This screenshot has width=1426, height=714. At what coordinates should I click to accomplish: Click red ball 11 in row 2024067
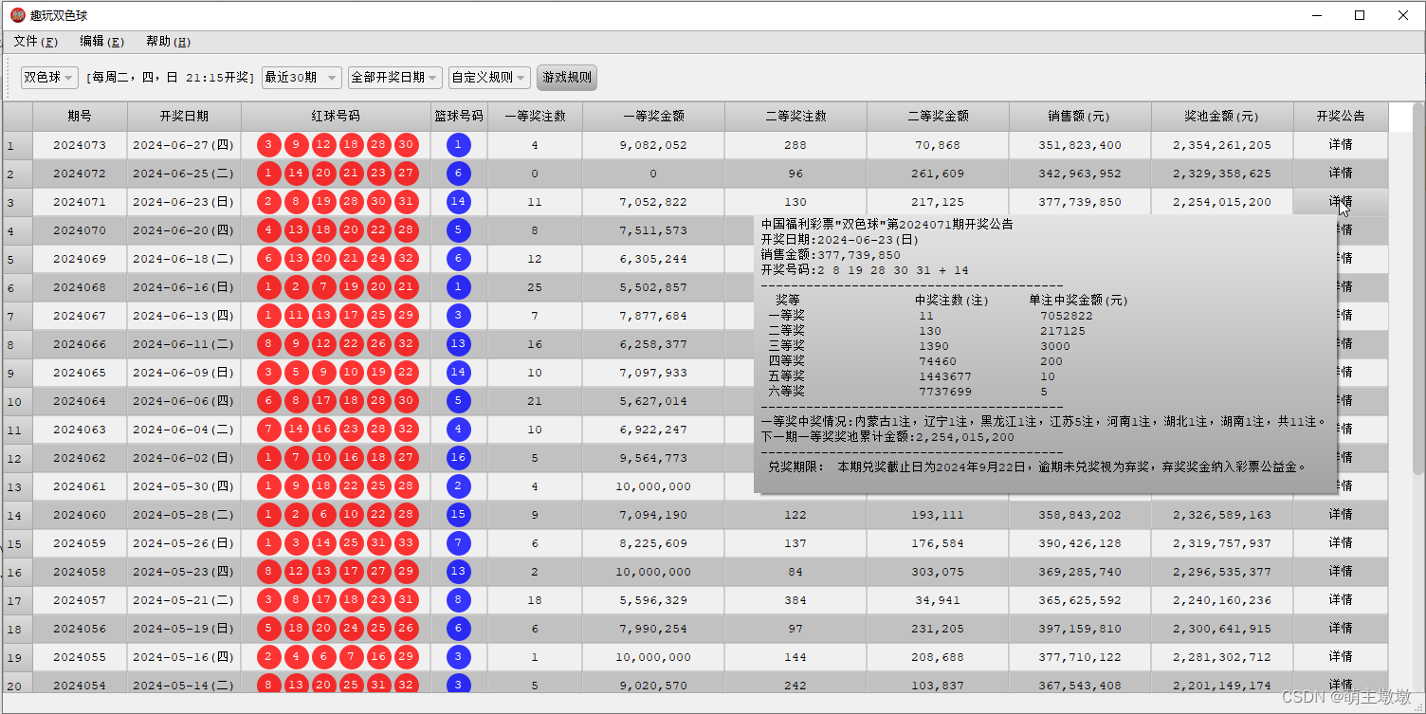pos(296,316)
